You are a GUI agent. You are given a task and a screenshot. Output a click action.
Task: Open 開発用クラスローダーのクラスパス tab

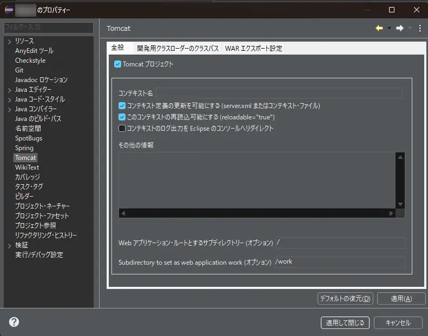click(x=177, y=49)
